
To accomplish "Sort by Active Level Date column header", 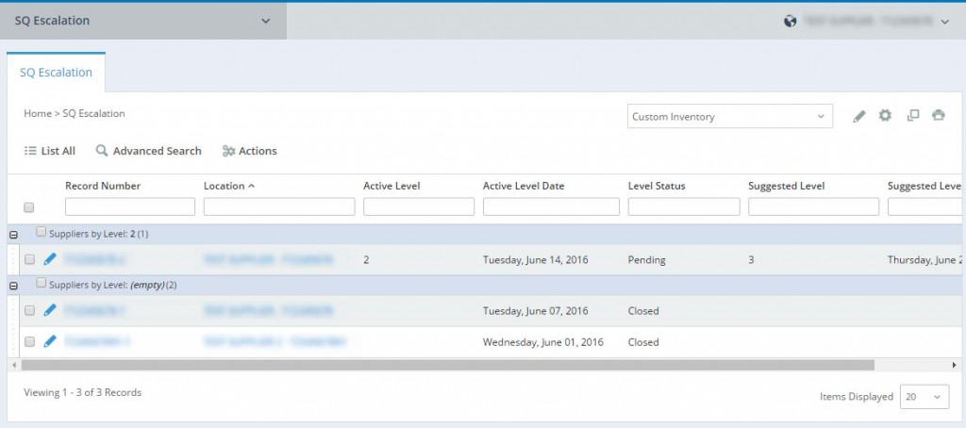I will (524, 186).
